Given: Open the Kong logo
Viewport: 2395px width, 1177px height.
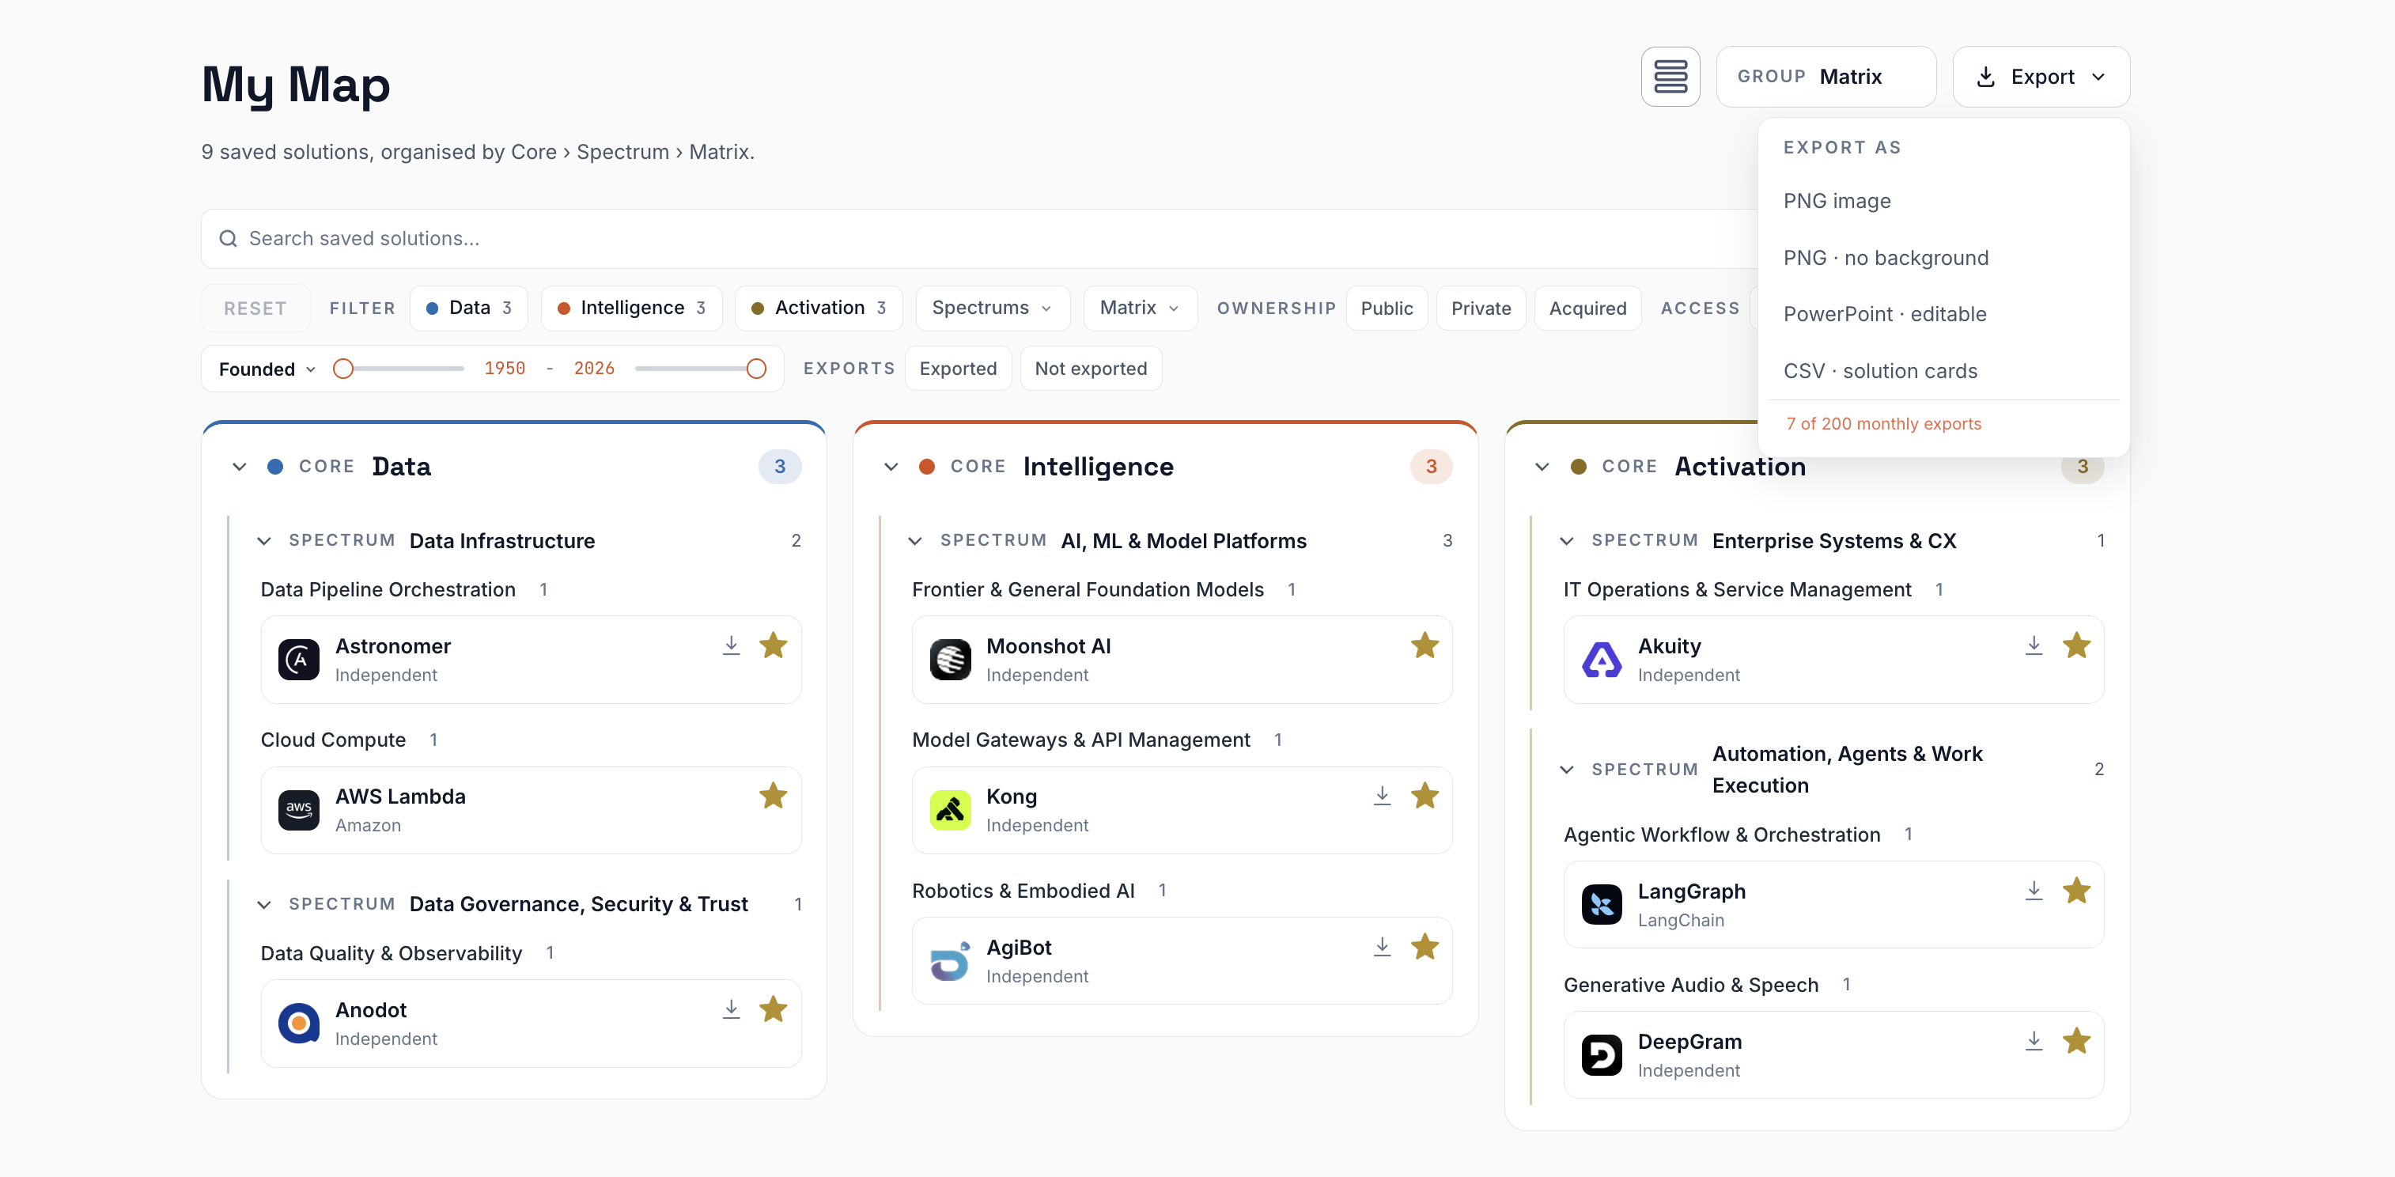Looking at the screenshot, I should tap(950, 811).
